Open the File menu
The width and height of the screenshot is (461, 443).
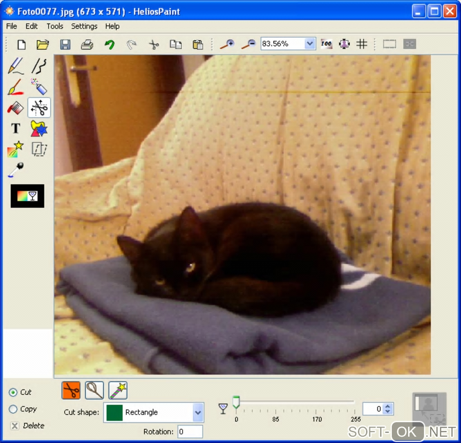[x=11, y=26]
